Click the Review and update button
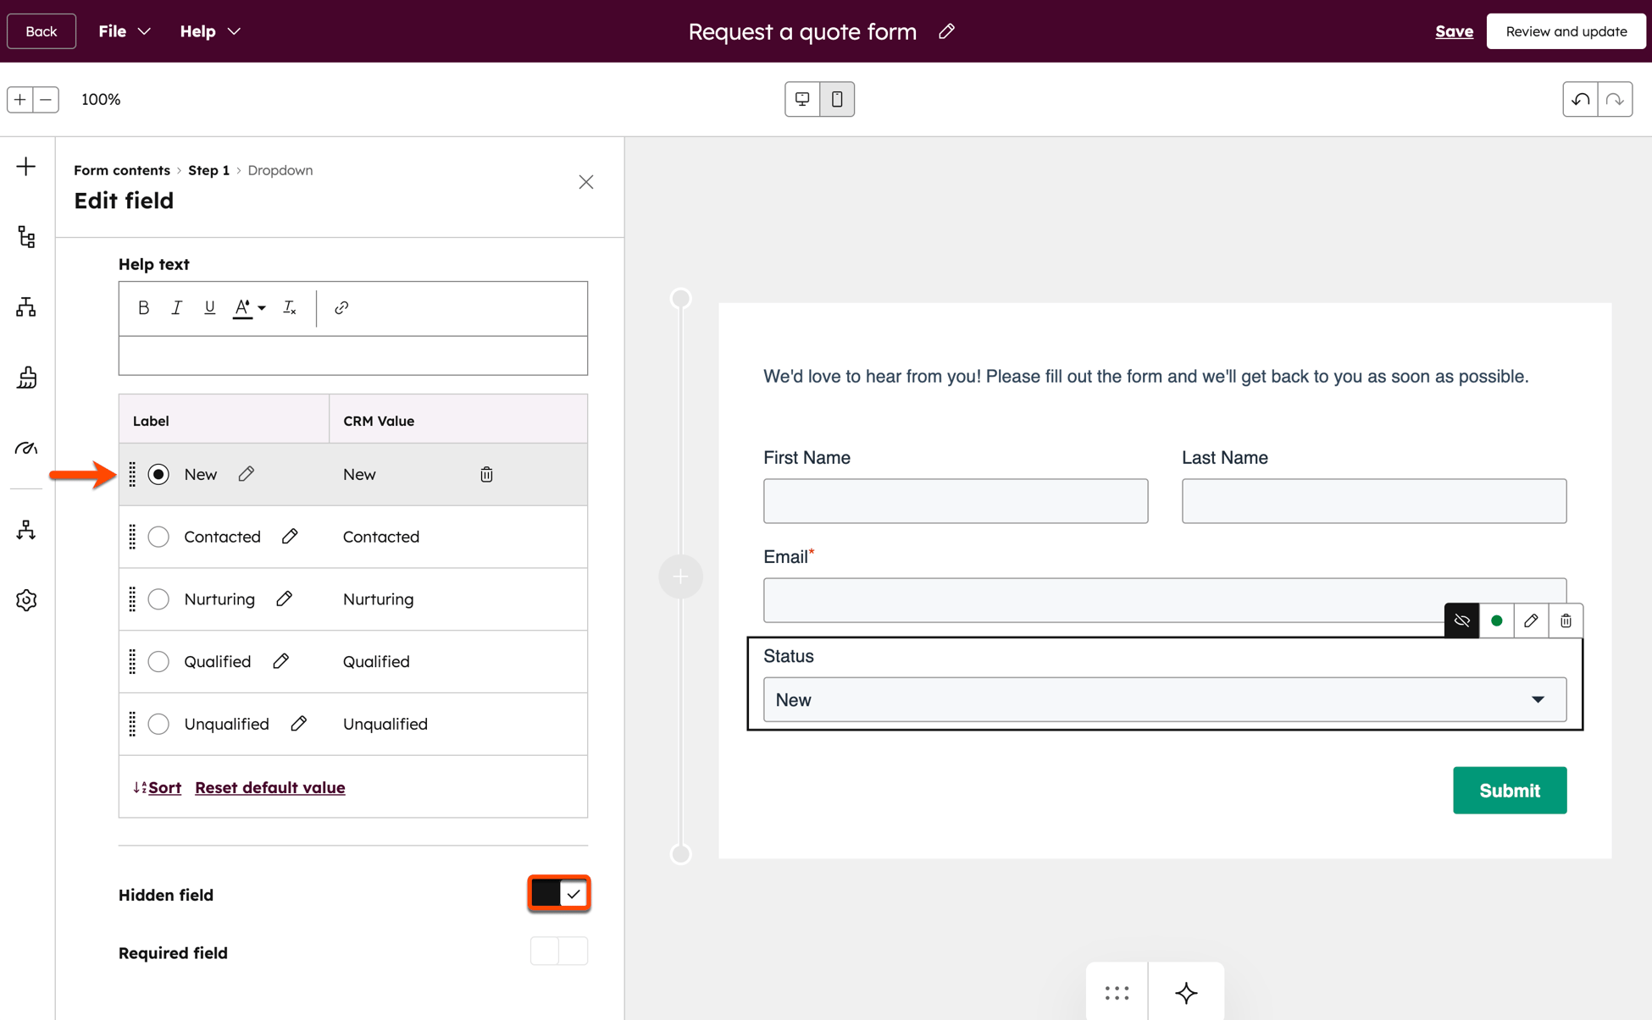This screenshot has height=1020, width=1652. [1566, 31]
